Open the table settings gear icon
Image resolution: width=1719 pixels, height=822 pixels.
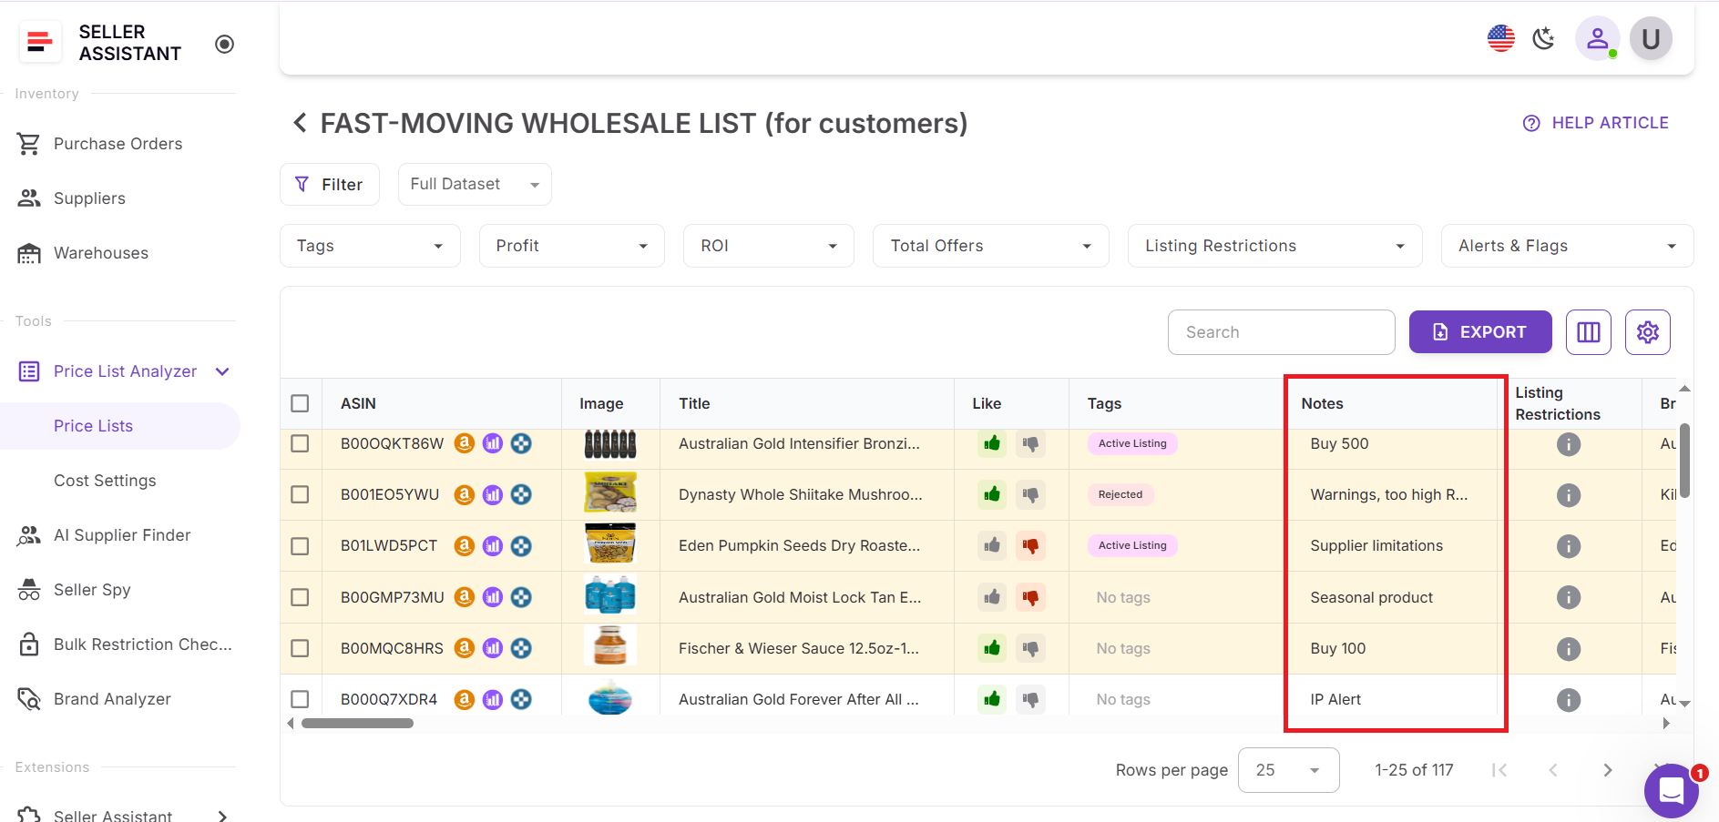coord(1647,331)
